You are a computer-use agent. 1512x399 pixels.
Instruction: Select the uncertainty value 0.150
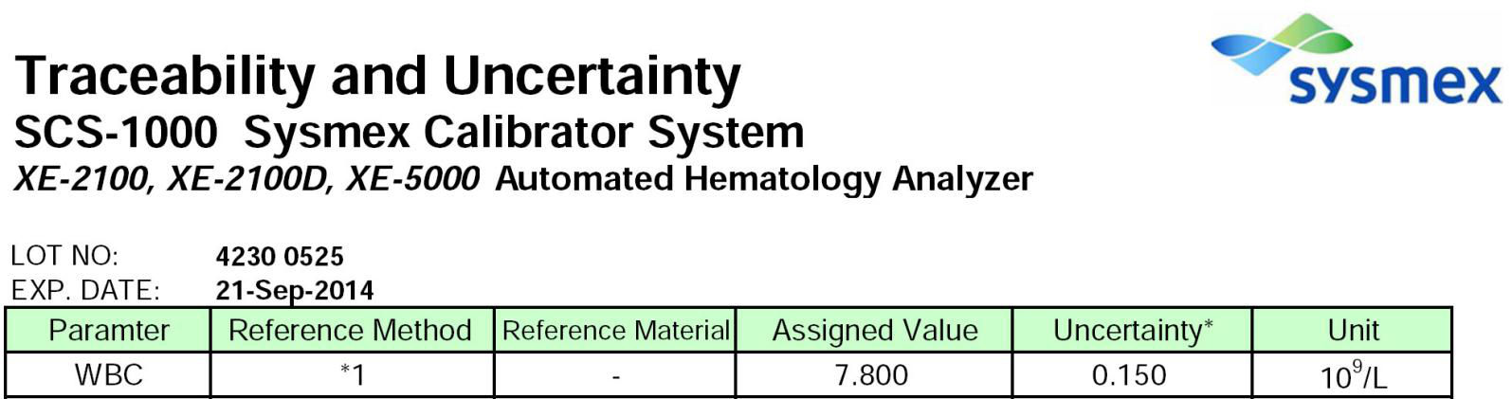click(1129, 375)
